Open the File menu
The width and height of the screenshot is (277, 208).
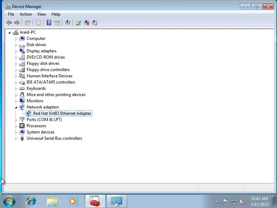(x=11, y=14)
